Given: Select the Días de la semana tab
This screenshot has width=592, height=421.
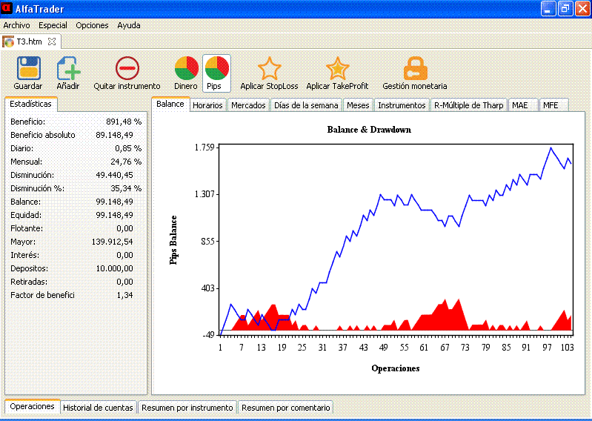Looking at the screenshot, I should click(x=306, y=105).
